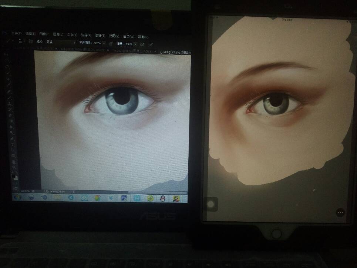
Task: Click the 流量 100% value field
Action: 129,44
